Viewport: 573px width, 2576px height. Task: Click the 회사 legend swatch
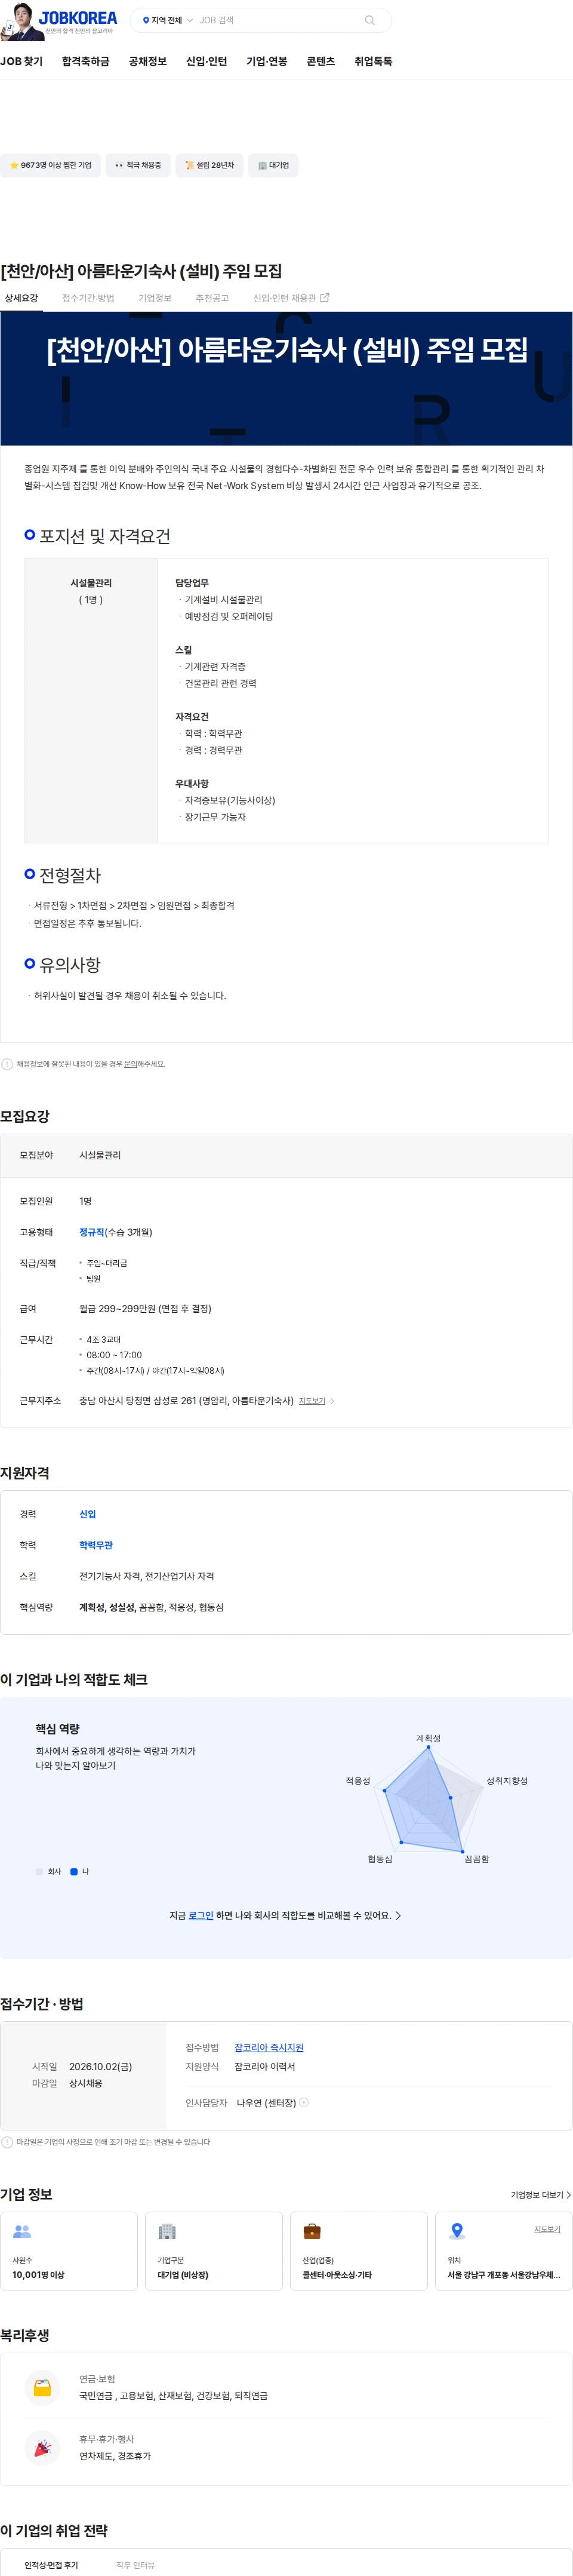coord(40,1871)
